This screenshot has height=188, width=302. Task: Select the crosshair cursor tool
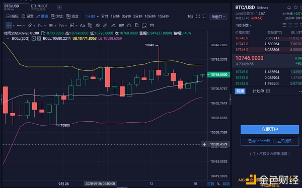click(9, 26)
